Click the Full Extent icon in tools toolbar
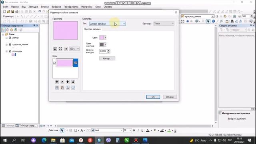The height and width of the screenshot is (144, 256). click(182, 21)
